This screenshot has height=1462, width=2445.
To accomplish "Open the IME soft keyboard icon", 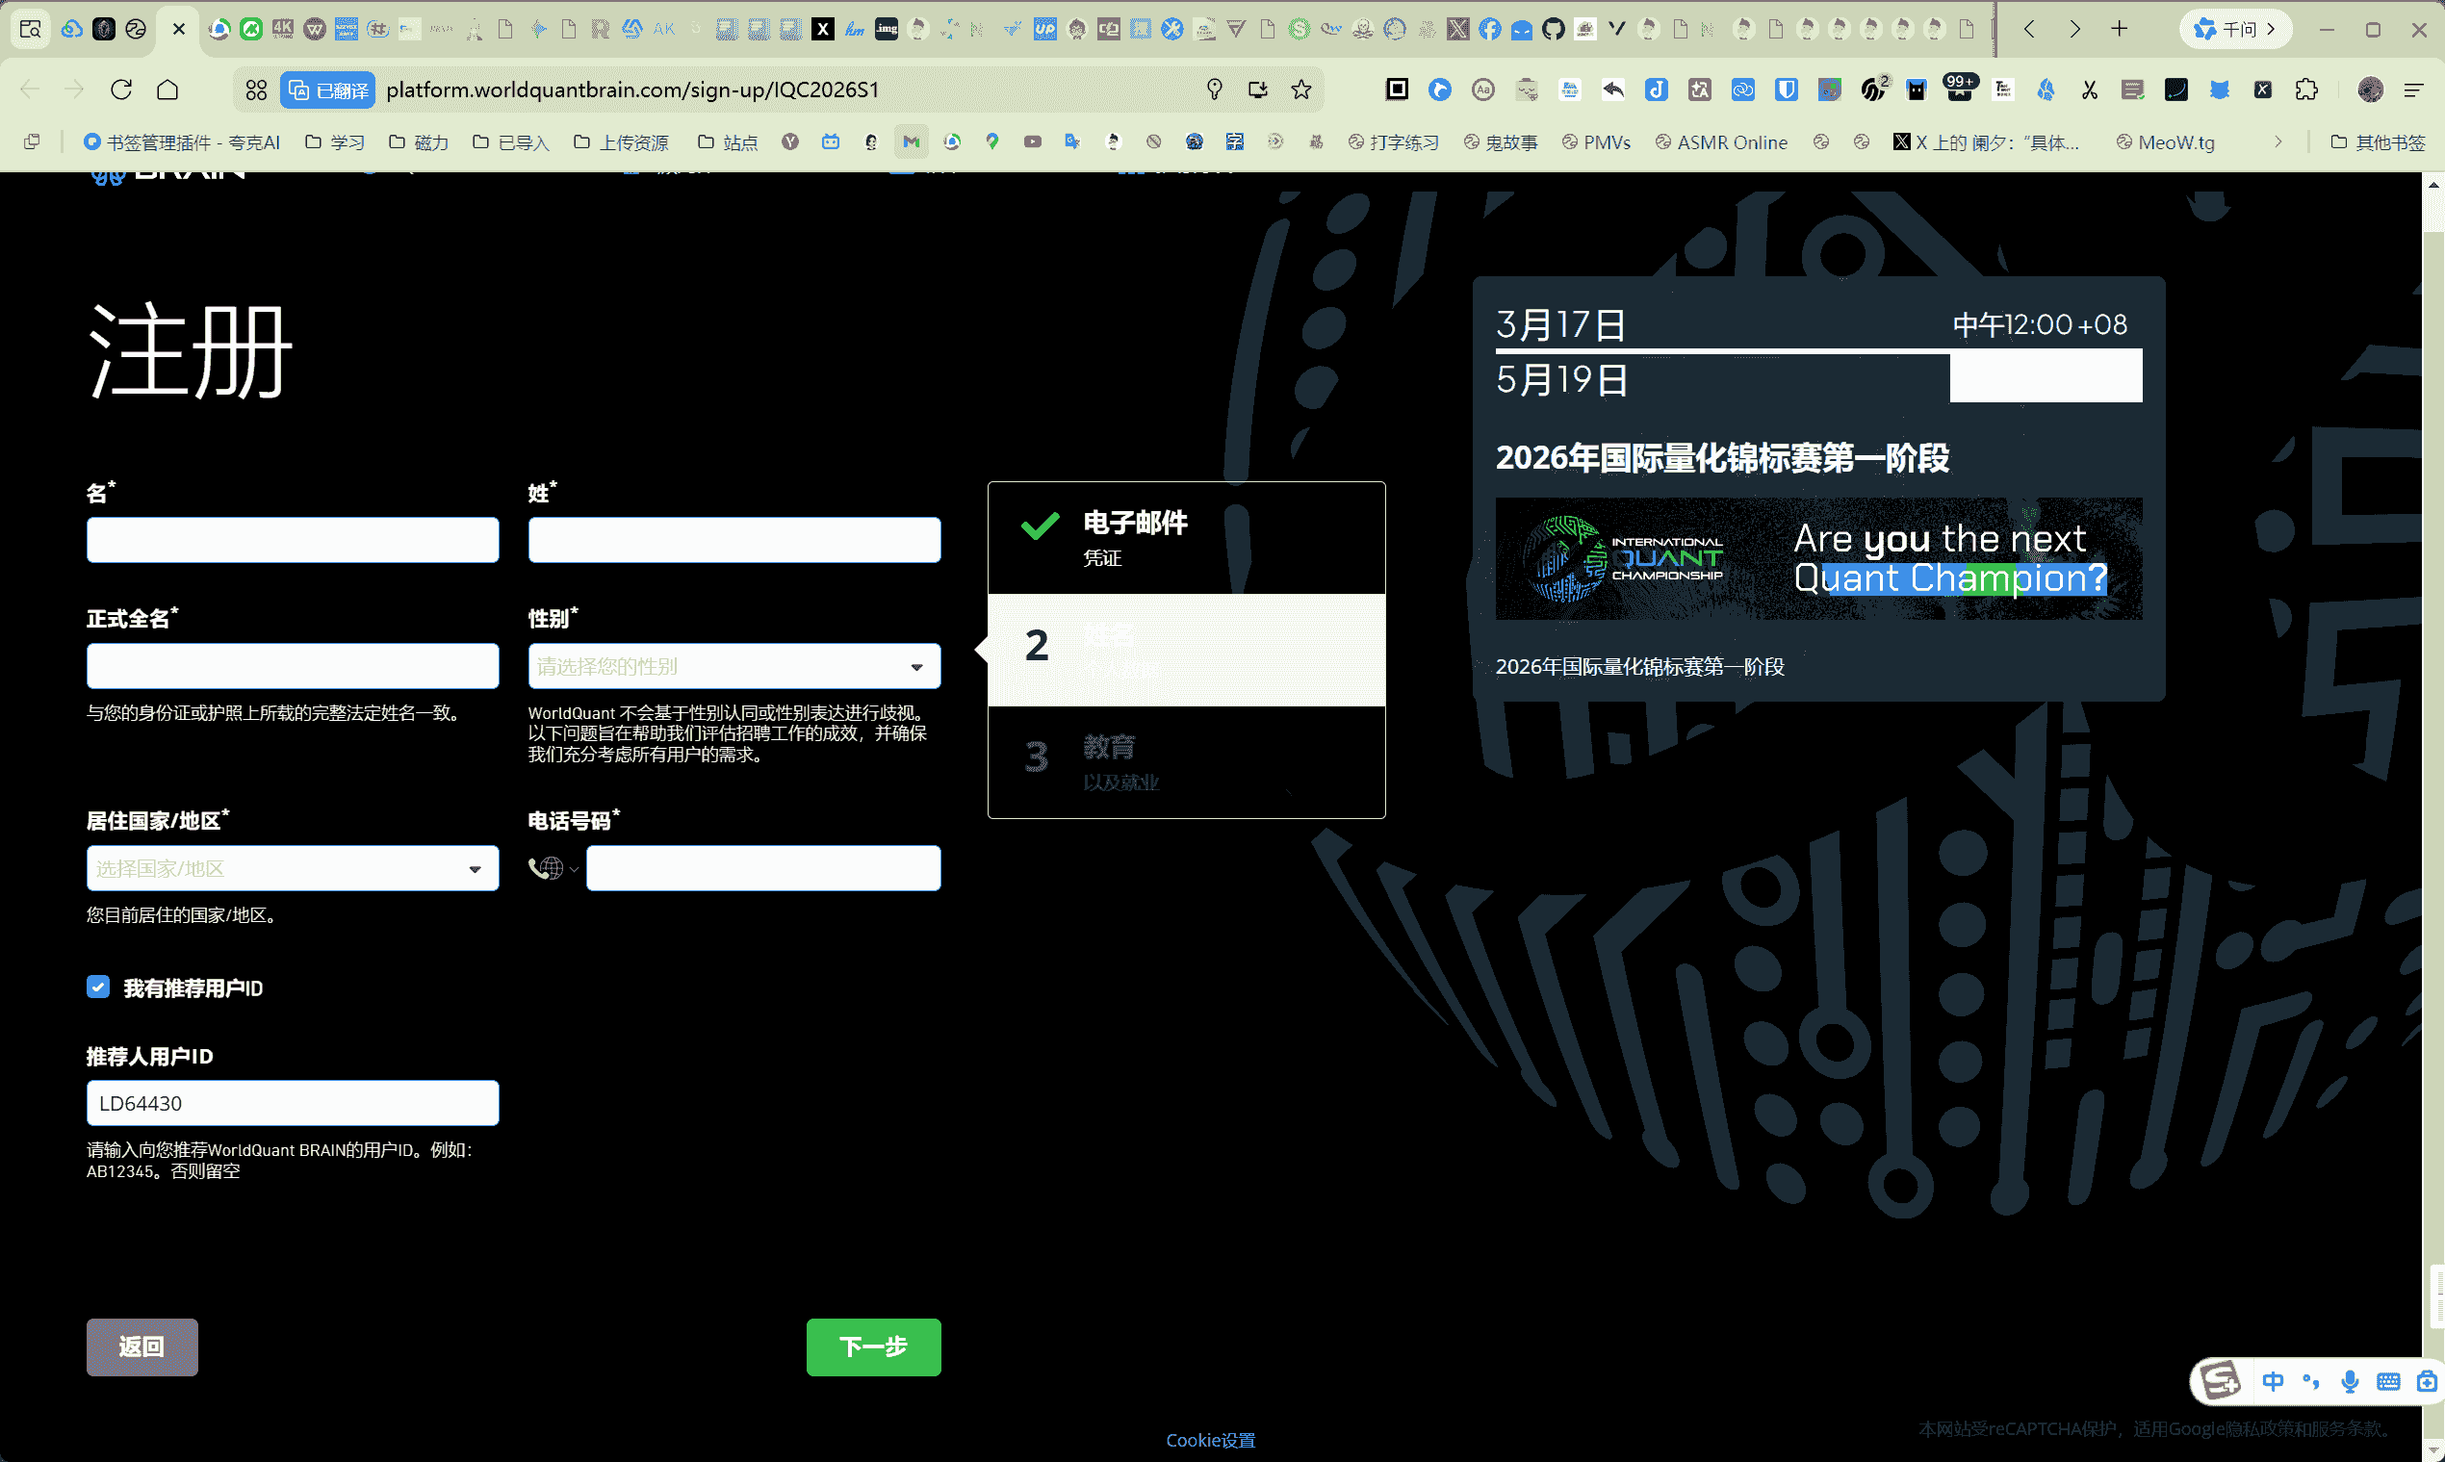I will 2388,1381.
